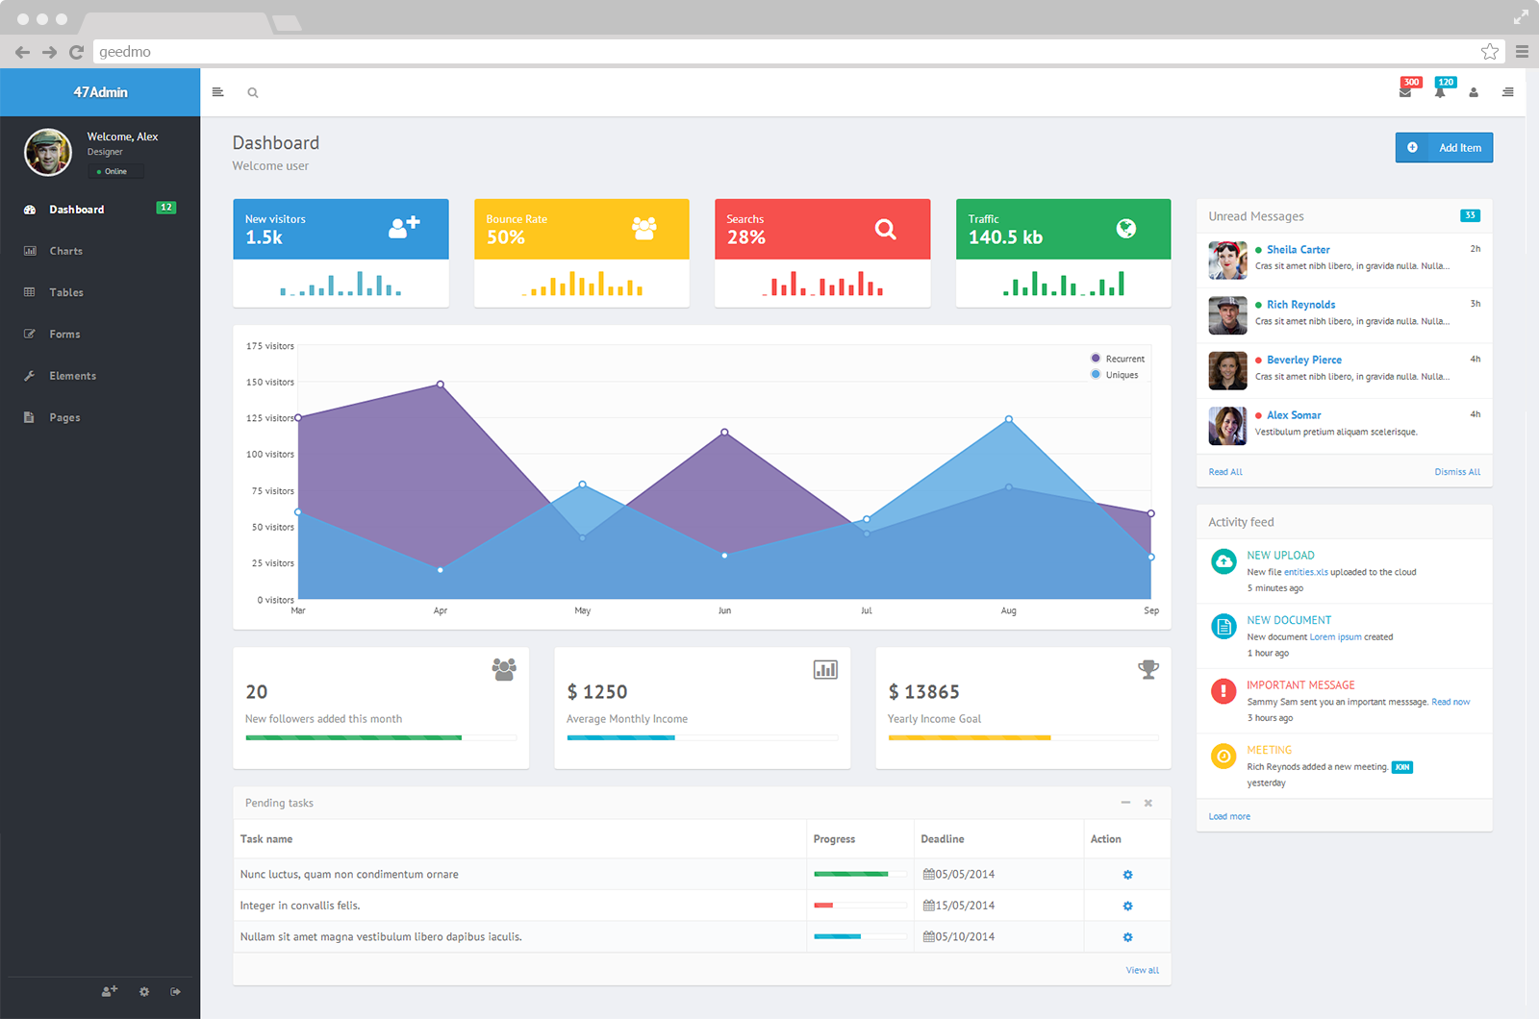Toggle the Recurrent series in chart legend
Screen dimensions: 1539x1019
coord(1117,359)
